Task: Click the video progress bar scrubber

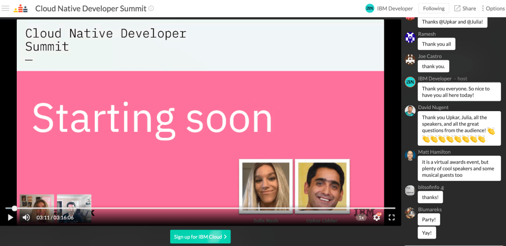Action: [14, 208]
